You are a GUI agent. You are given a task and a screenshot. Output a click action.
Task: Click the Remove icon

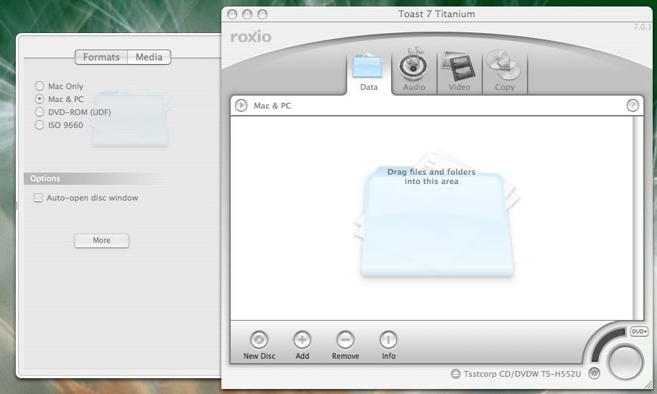point(345,339)
